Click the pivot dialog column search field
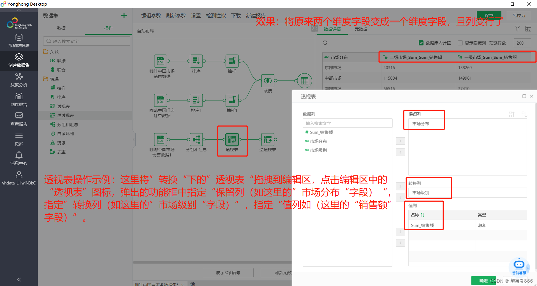 point(348,123)
